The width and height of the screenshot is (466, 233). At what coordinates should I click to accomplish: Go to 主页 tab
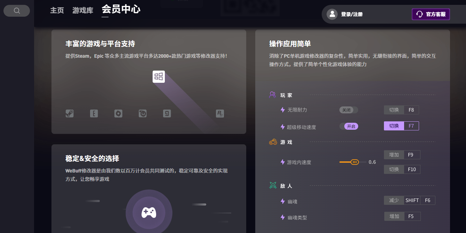tap(57, 10)
